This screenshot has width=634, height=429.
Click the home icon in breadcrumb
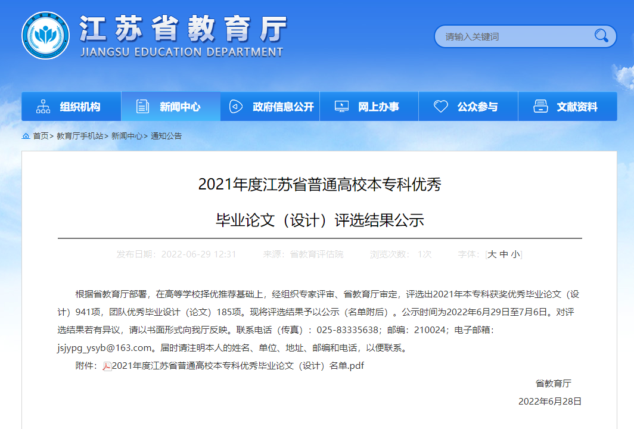pos(26,136)
